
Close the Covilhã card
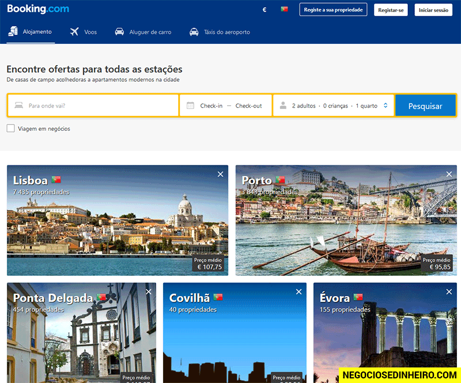coord(298,292)
